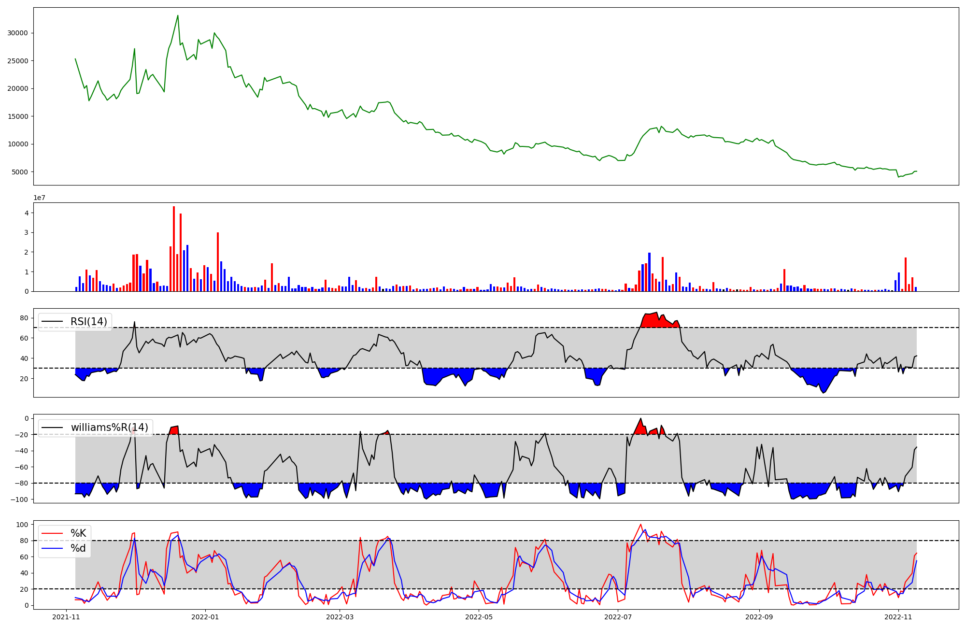Click the tallest red volume bar
This screenshot has height=628, width=966.
pos(174,249)
